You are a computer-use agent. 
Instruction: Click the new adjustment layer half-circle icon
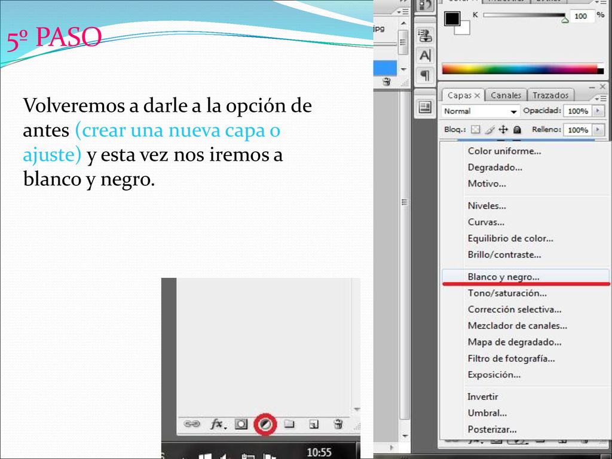click(x=265, y=424)
